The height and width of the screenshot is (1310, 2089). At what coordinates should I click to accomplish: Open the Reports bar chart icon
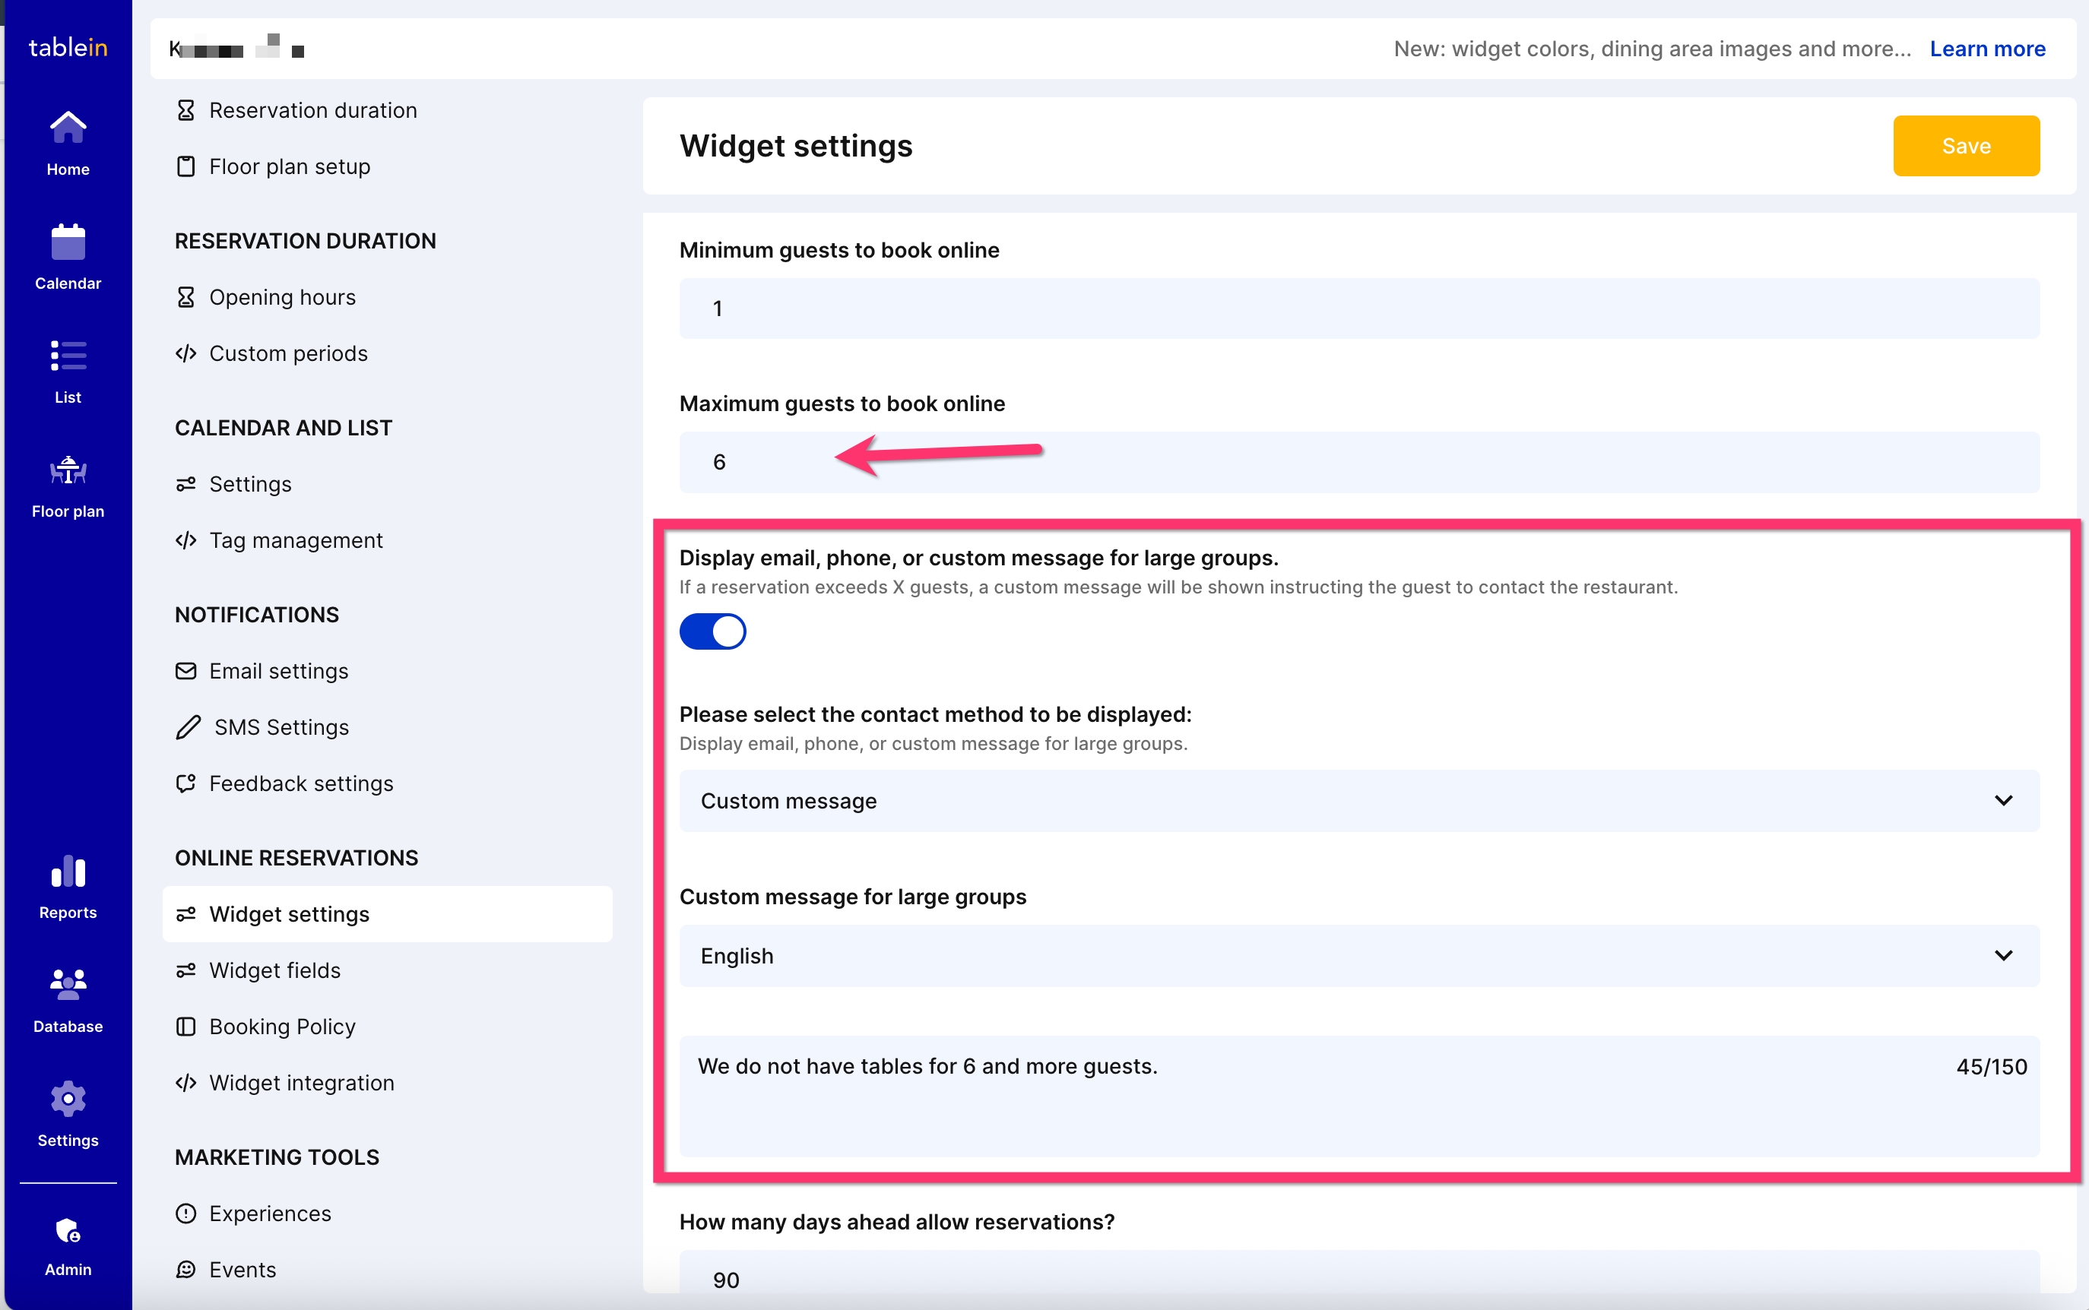(x=68, y=871)
